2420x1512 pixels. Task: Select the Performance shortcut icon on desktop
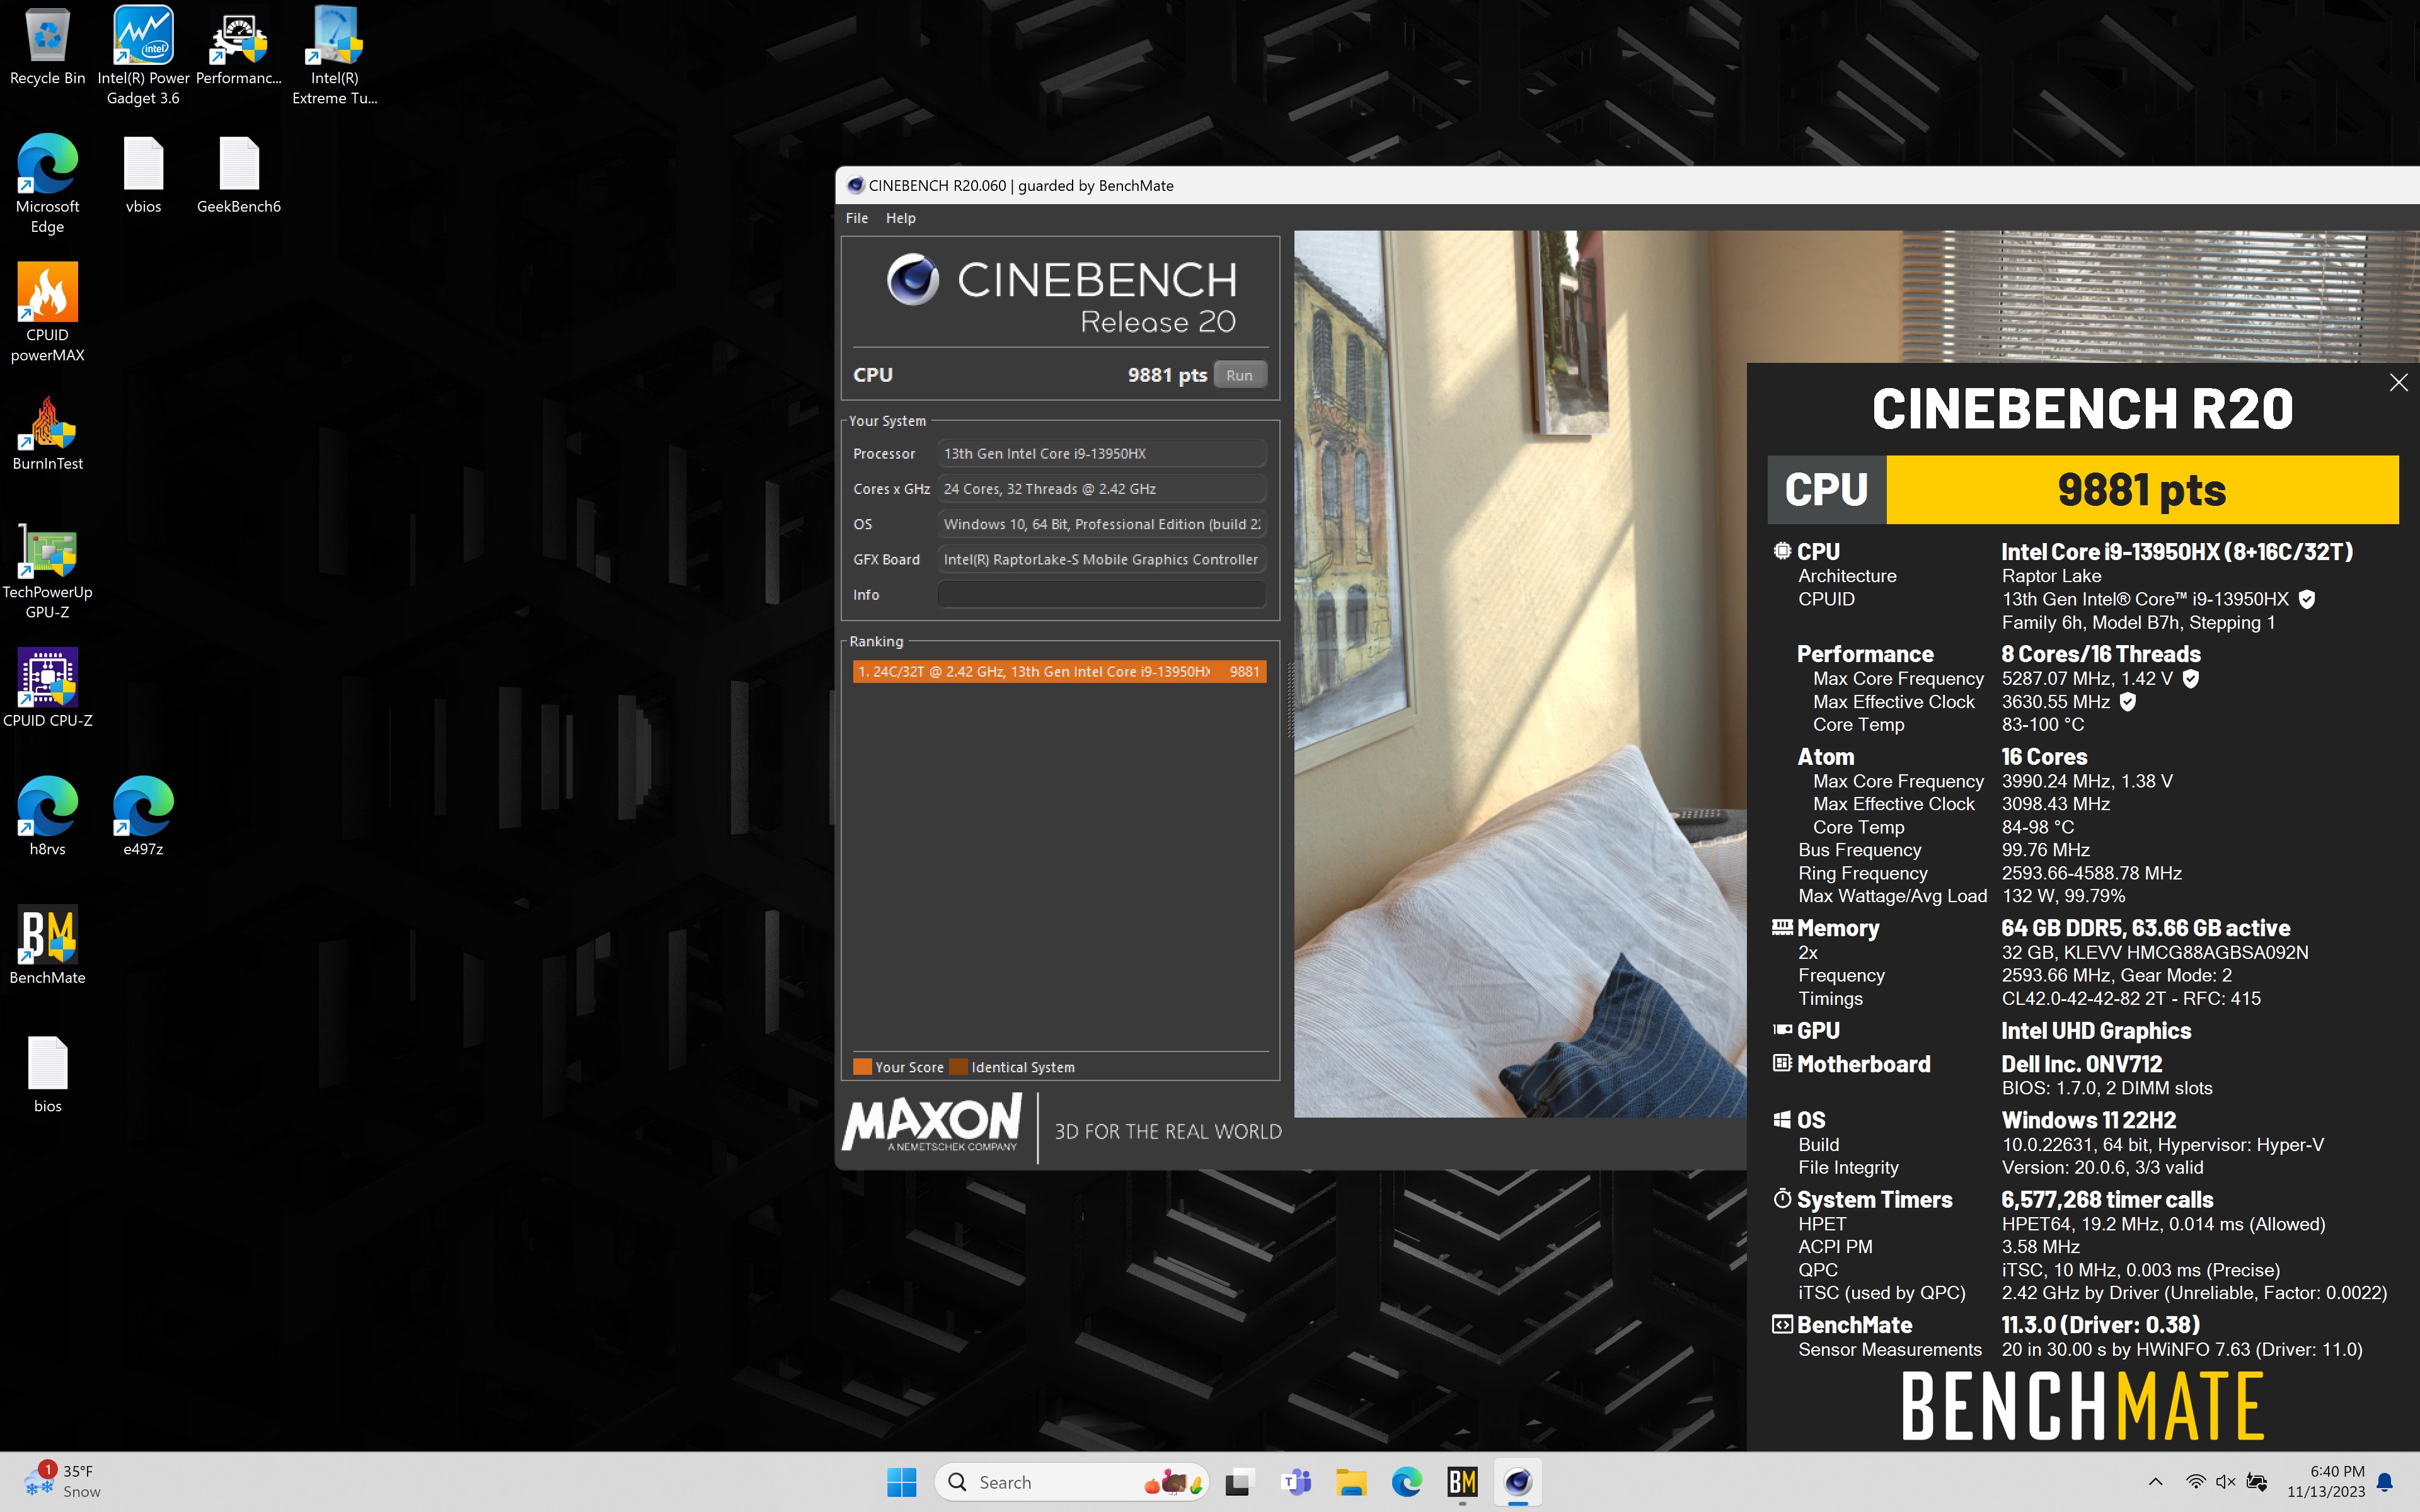coord(238,47)
